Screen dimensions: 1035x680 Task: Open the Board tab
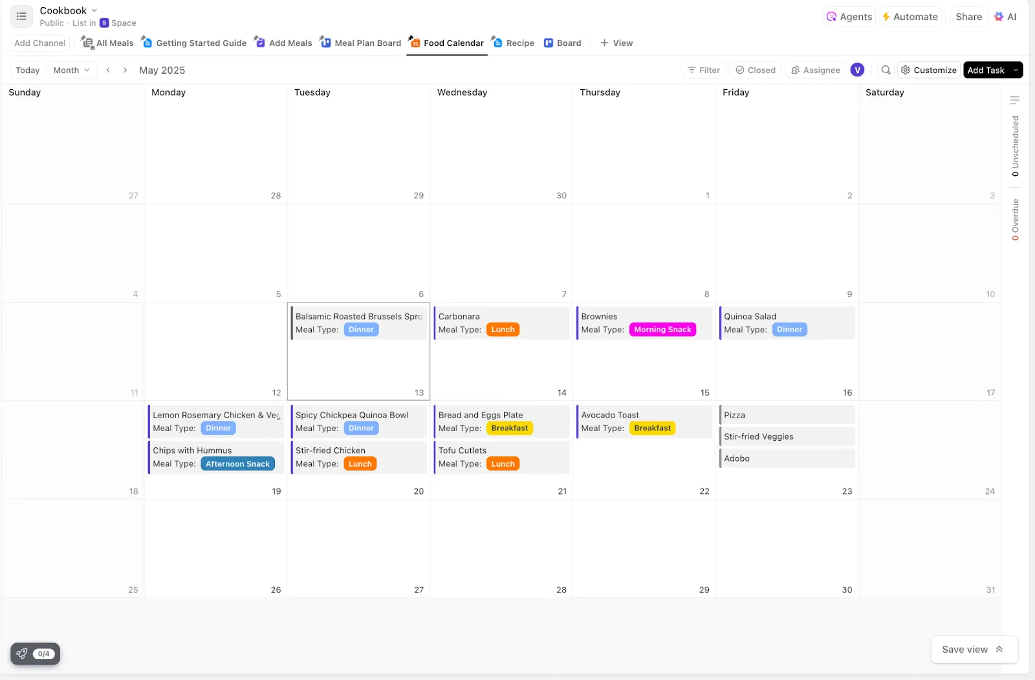(x=563, y=43)
